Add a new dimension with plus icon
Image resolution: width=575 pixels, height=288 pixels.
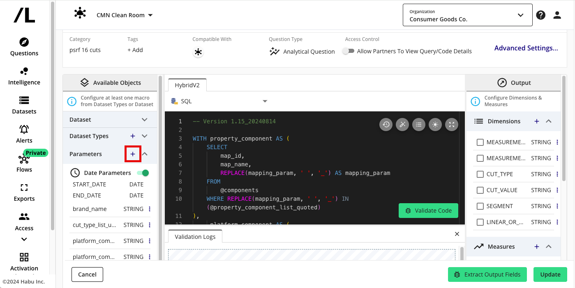pyautogui.click(x=536, y=121)
